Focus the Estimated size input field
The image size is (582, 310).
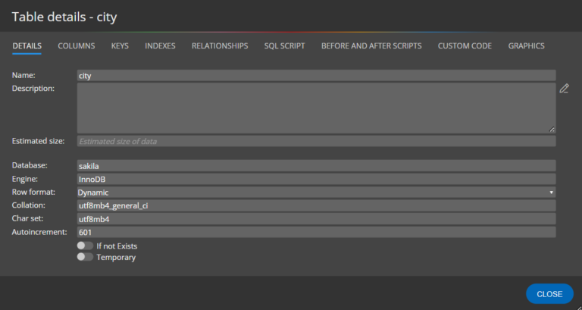pyautogui.click(x=316, y=141)
